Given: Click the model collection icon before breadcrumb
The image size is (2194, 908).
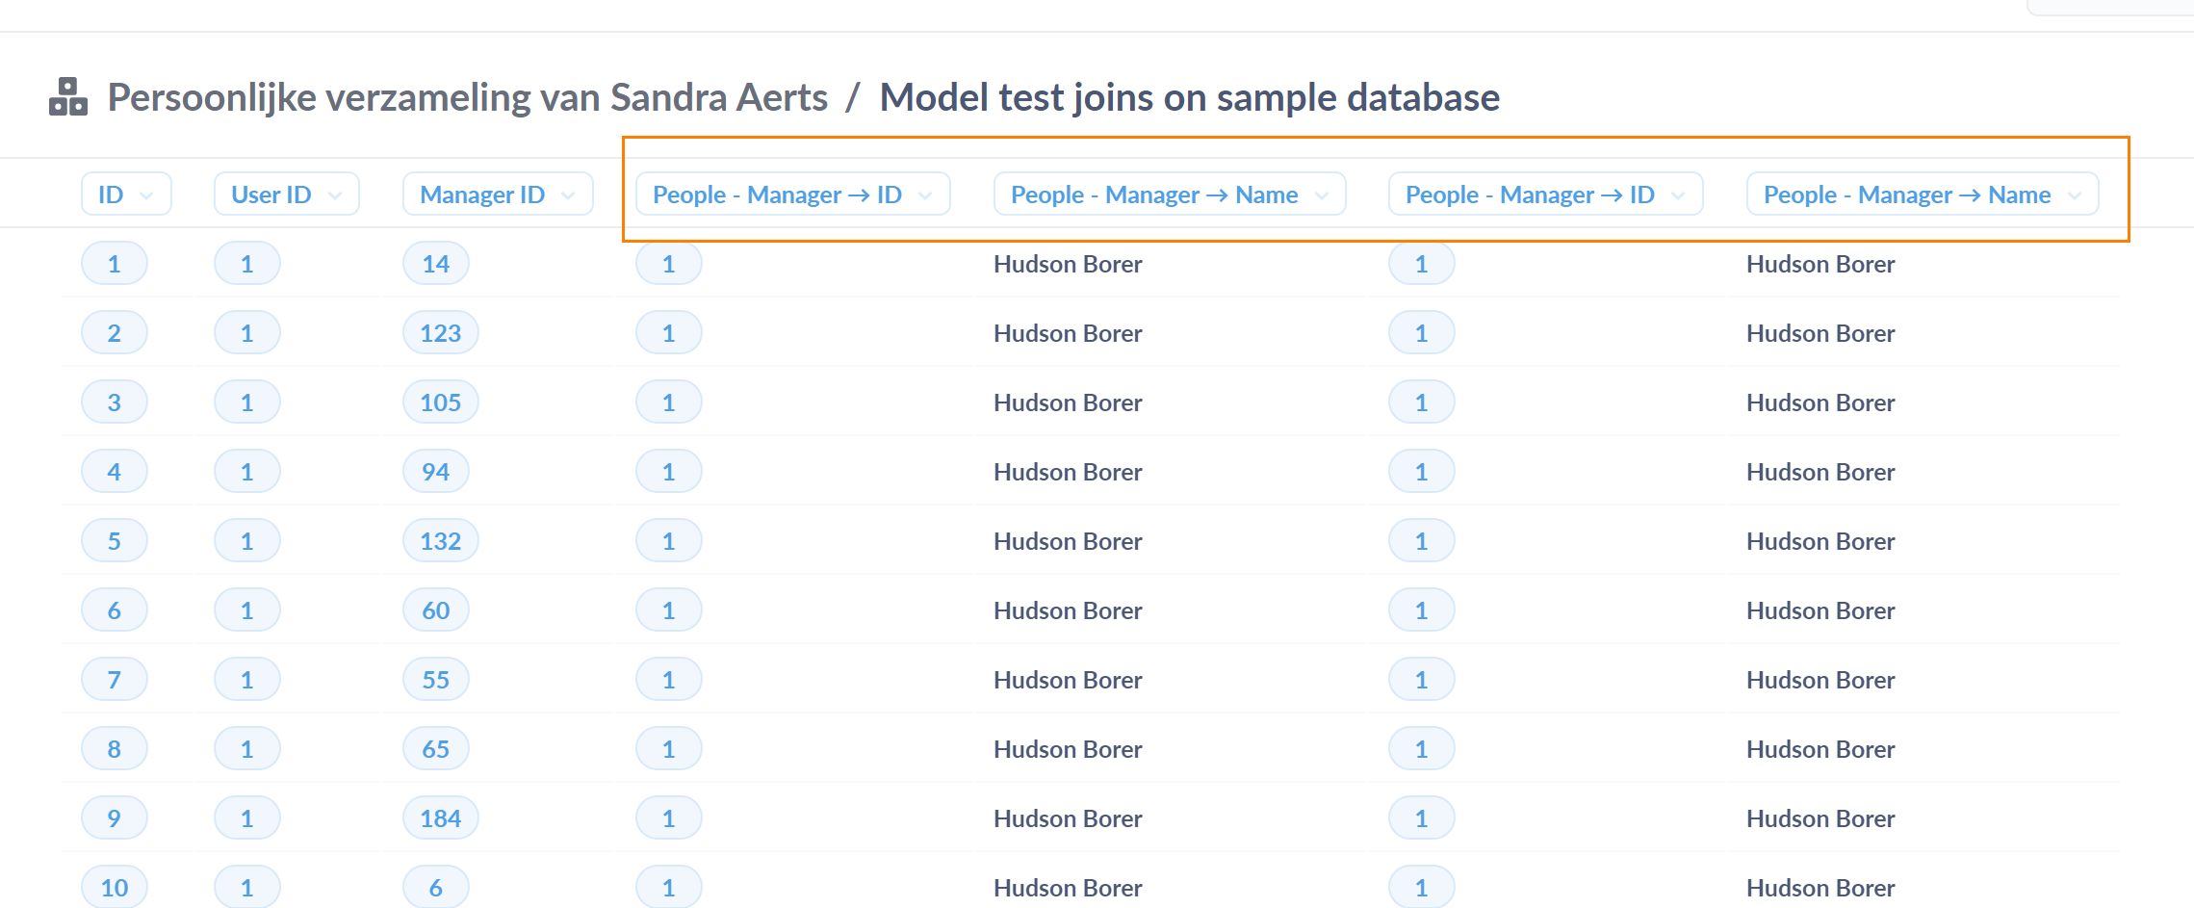Looking at the screenshot, I should (68, 97).
